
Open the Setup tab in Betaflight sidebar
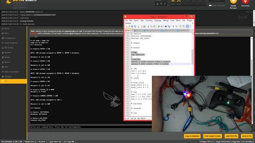pyautogui.click(x=13, y=28)
